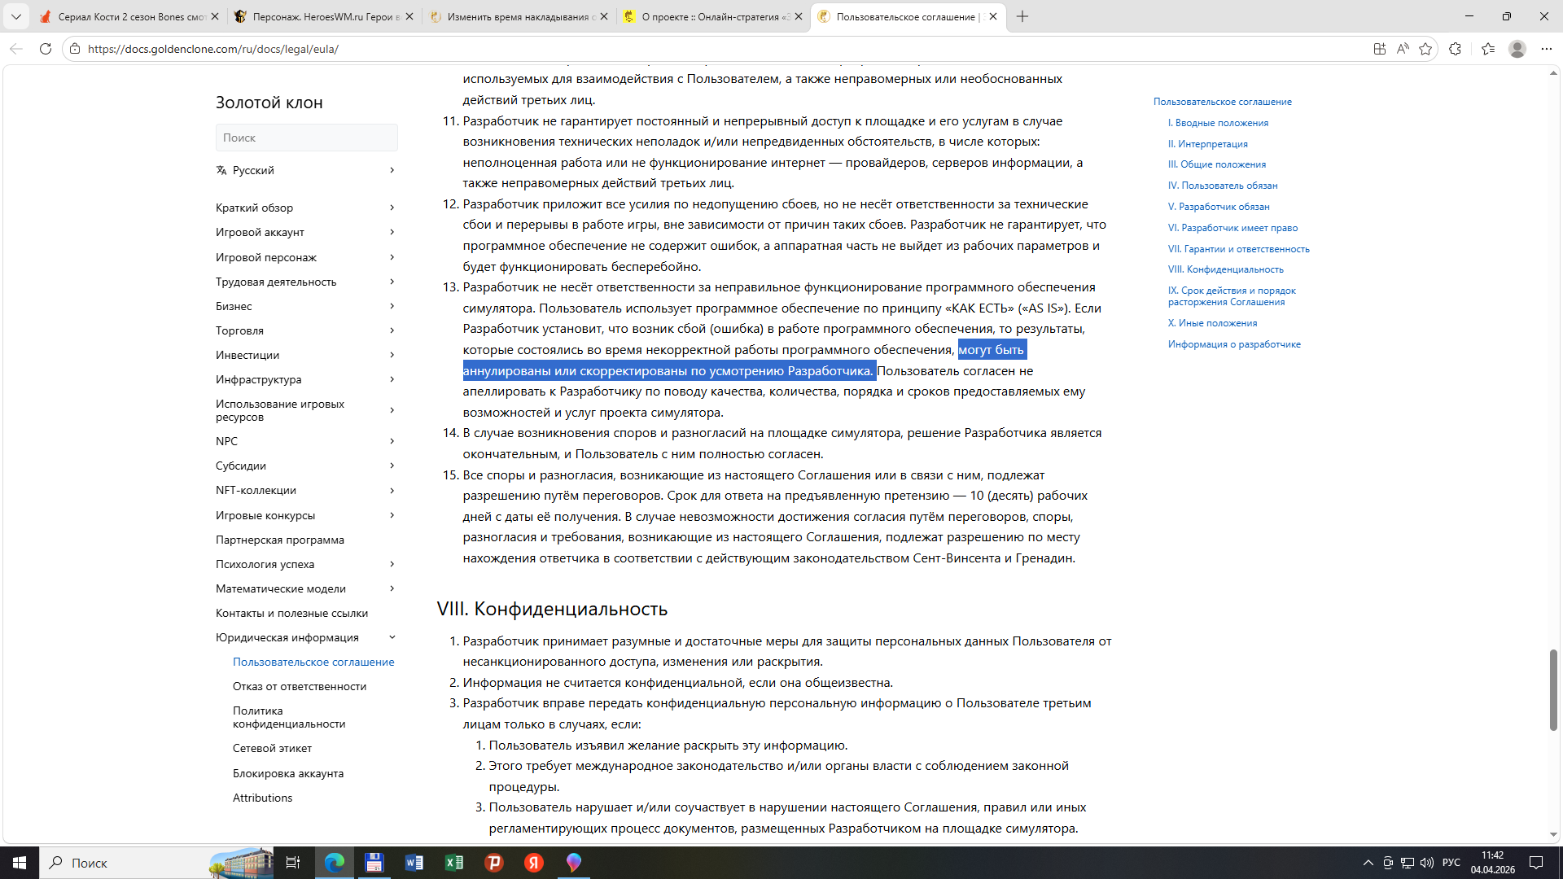Open Excel from the Windows taskbar
The image size is (1563, 879).
point(453,863)
